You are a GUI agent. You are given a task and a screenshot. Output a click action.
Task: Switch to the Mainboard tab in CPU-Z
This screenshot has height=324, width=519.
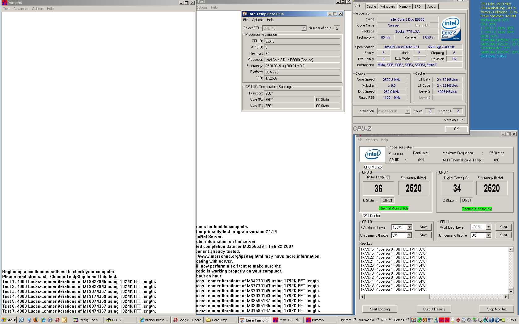click(x=387, y=6)
